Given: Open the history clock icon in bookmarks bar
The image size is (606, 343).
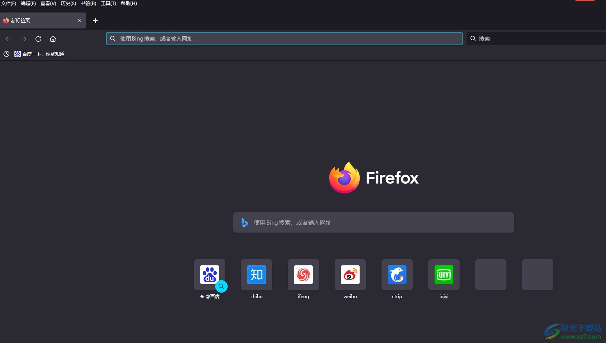Looking at the screenshot, I should (6, 54).
